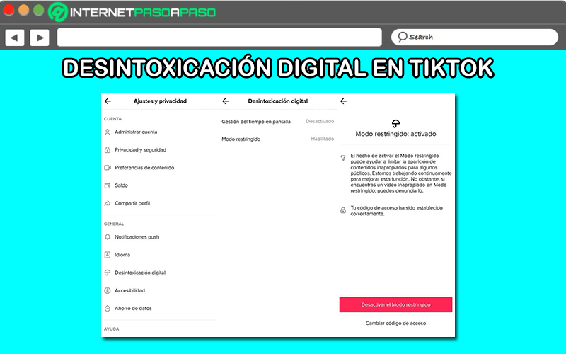Click the AYUDA section header
566x354 pixels.
[111, 329]
